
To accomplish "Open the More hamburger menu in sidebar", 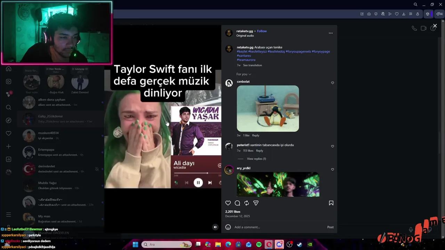I will 9,215.
